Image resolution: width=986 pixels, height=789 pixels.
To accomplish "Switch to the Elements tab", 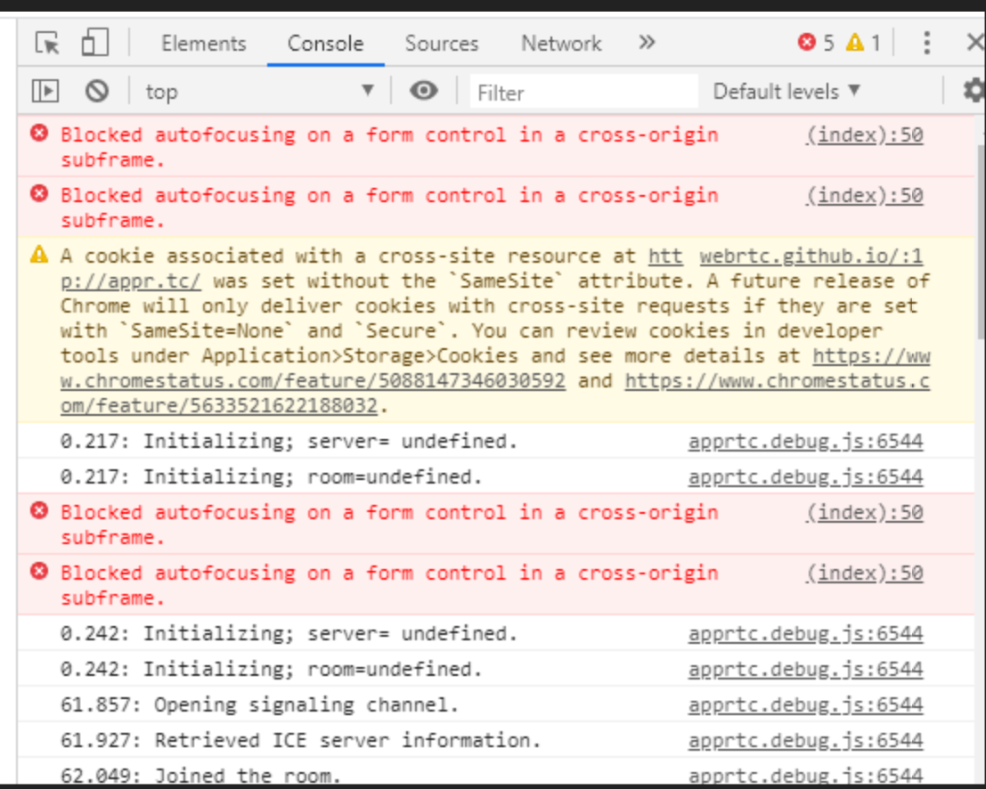I will [x=204, y=44].
